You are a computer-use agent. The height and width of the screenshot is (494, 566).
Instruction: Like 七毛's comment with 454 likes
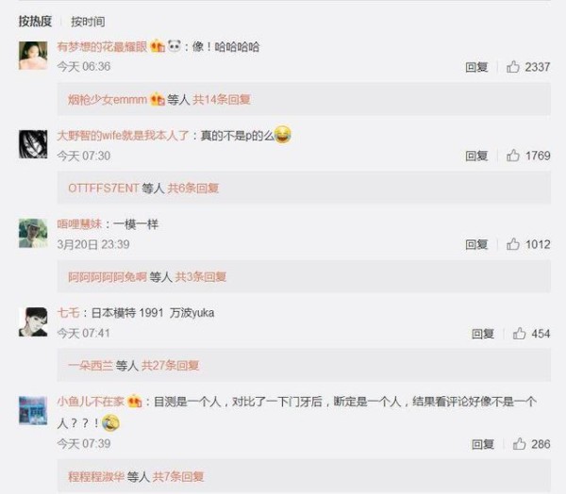tap(519, 333)
